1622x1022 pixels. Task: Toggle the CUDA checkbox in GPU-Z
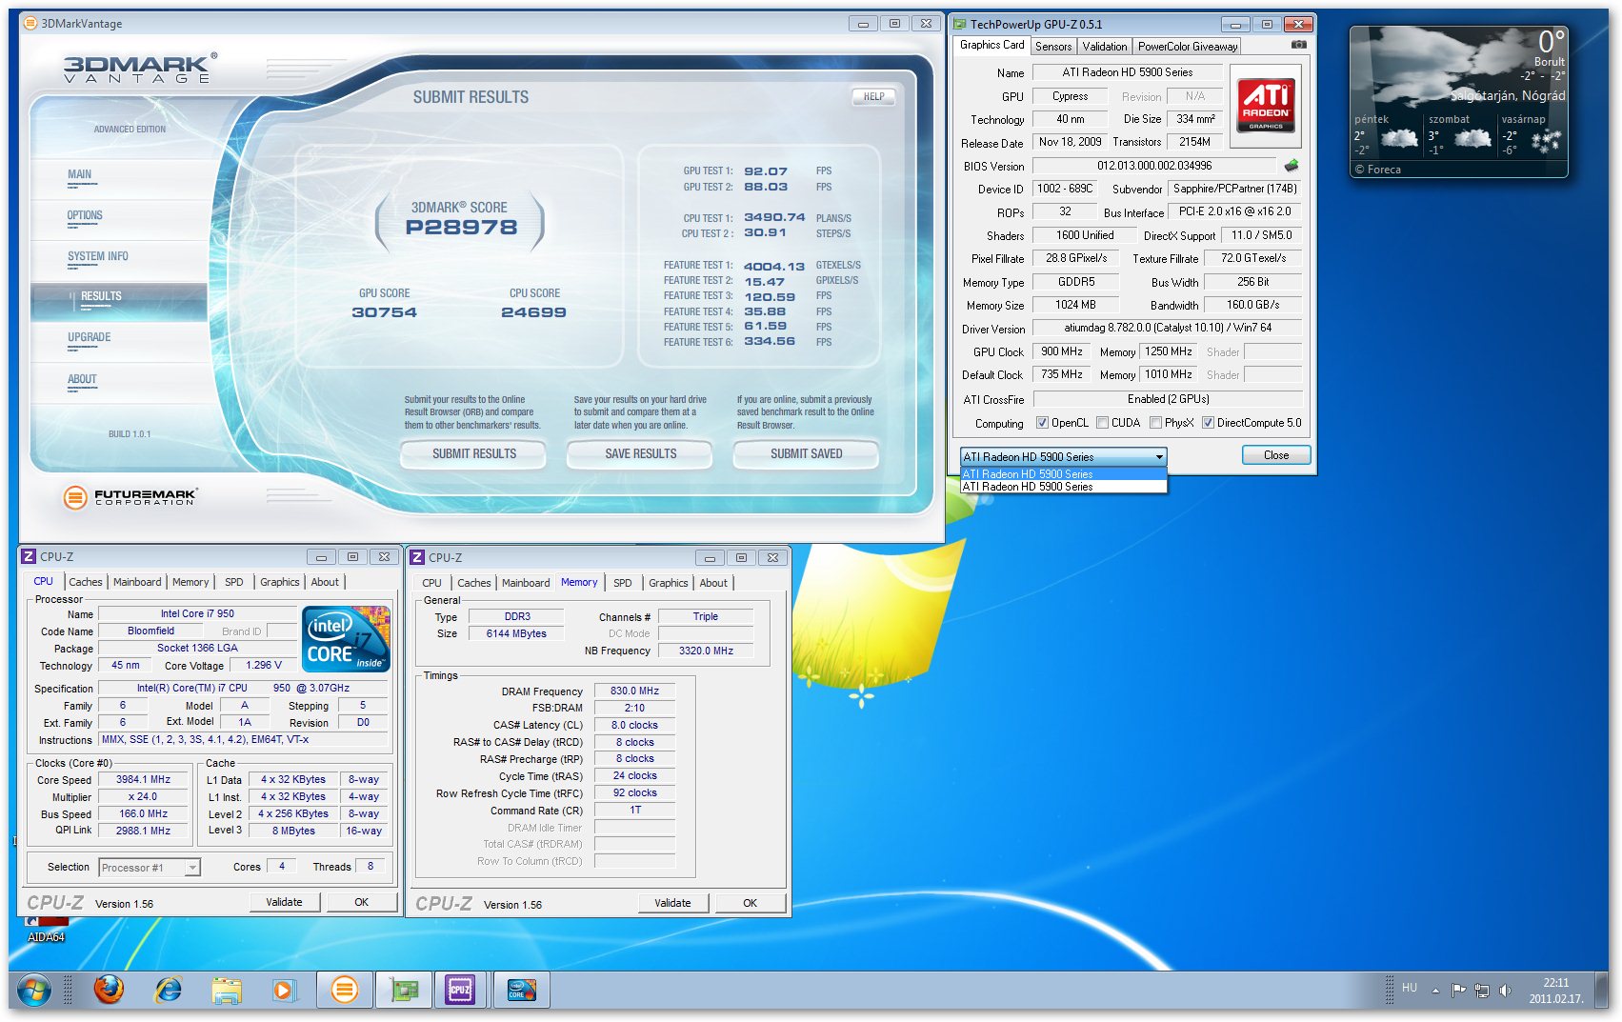[1102, 423]
